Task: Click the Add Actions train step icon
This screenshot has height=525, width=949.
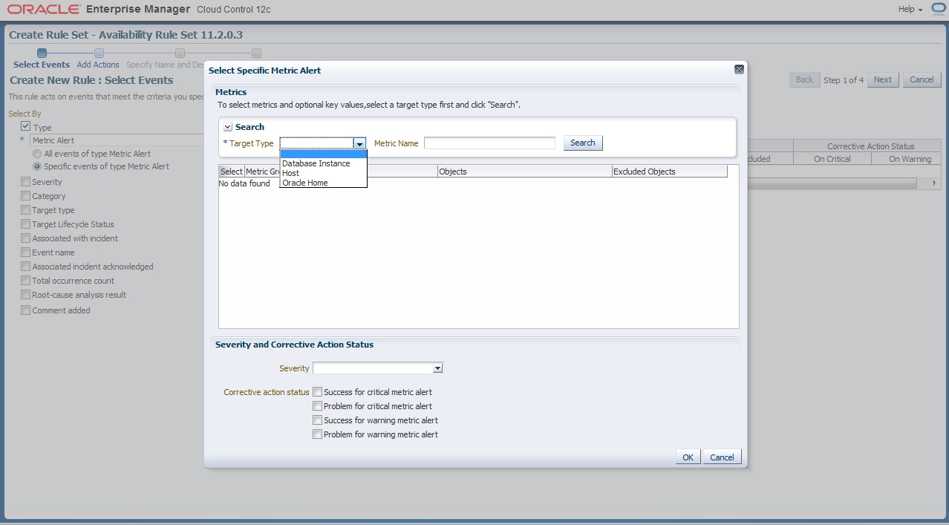Action: (x=99, y=53)
